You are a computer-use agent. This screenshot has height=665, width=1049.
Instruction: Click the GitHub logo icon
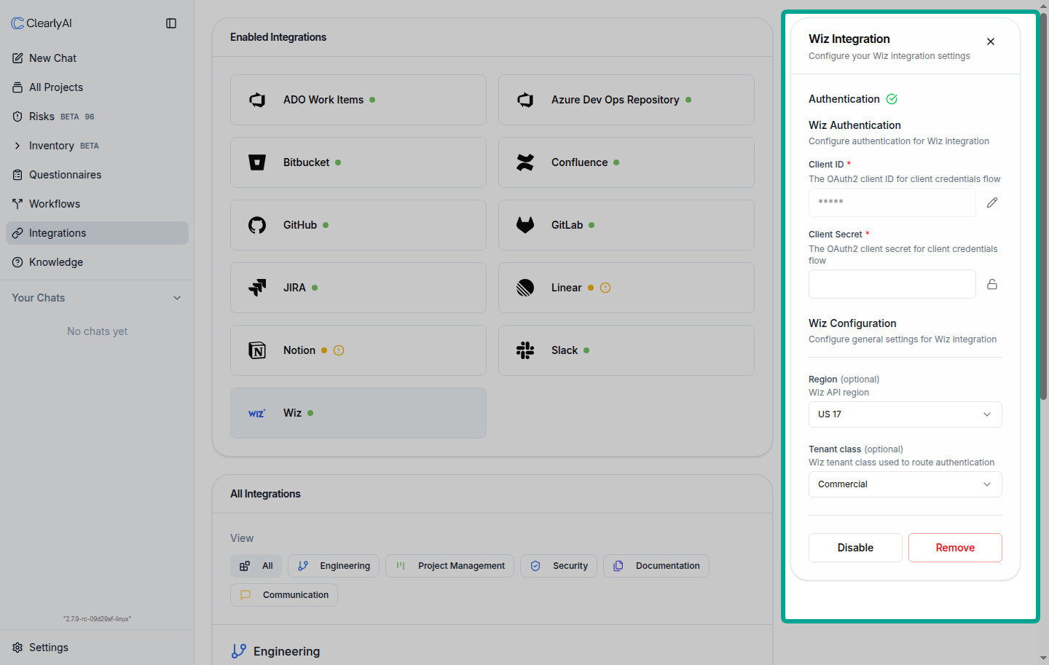coord(257,225)
